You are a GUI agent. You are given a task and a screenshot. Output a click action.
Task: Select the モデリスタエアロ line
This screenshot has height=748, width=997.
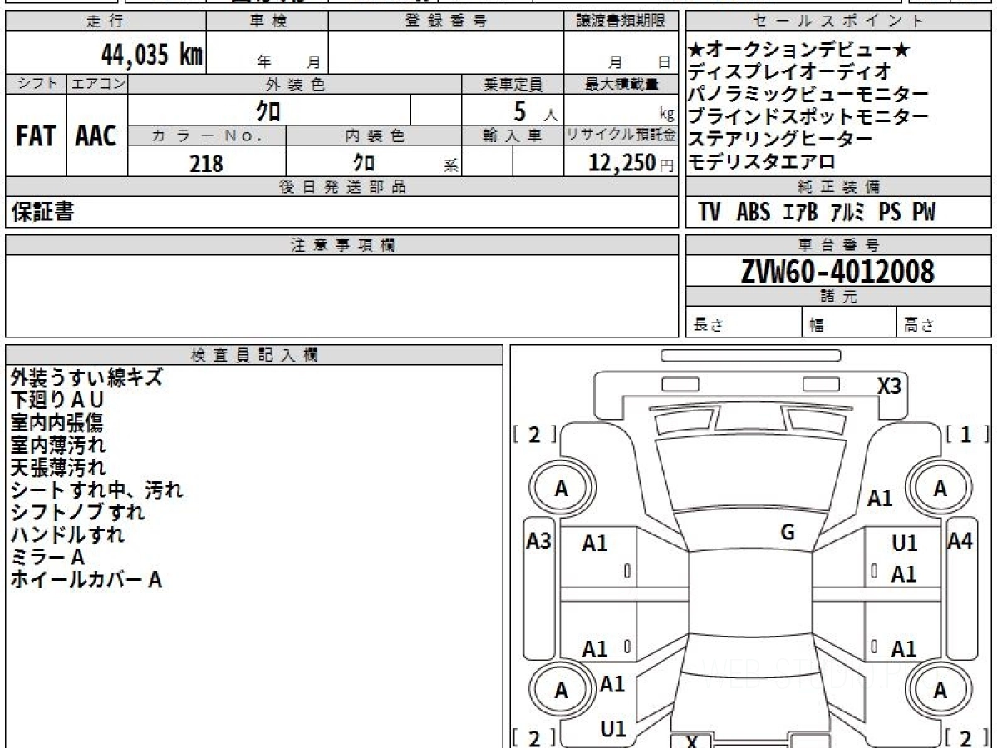(762, 162)
